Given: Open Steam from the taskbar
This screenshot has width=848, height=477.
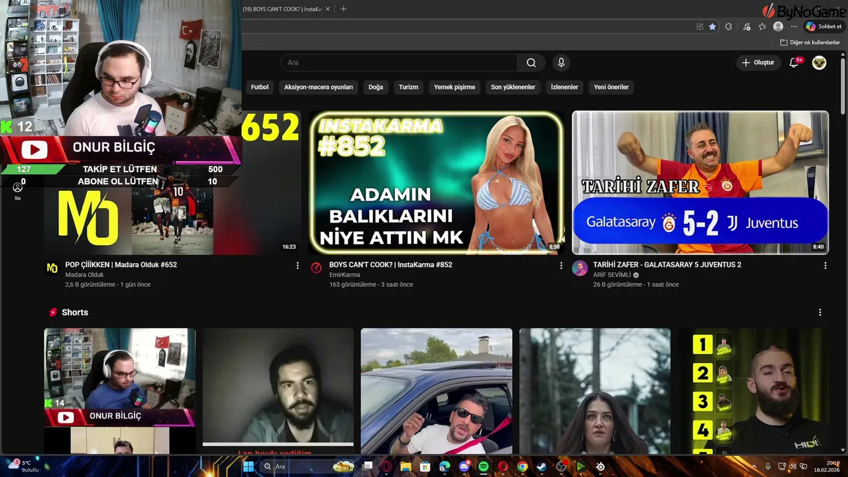Looking at the screenshot, I should click(x=542, y=466).
